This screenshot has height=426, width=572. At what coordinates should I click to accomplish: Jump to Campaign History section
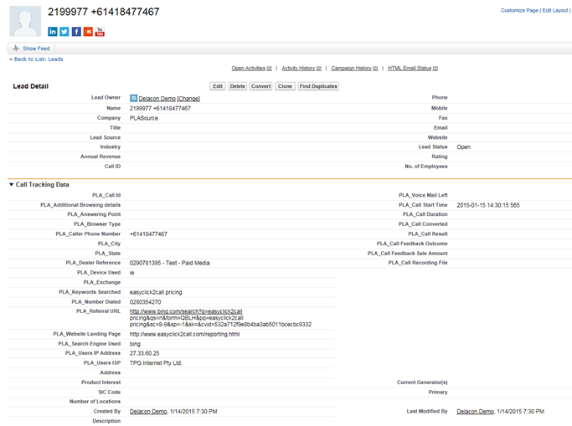click(x=354, y=68)
